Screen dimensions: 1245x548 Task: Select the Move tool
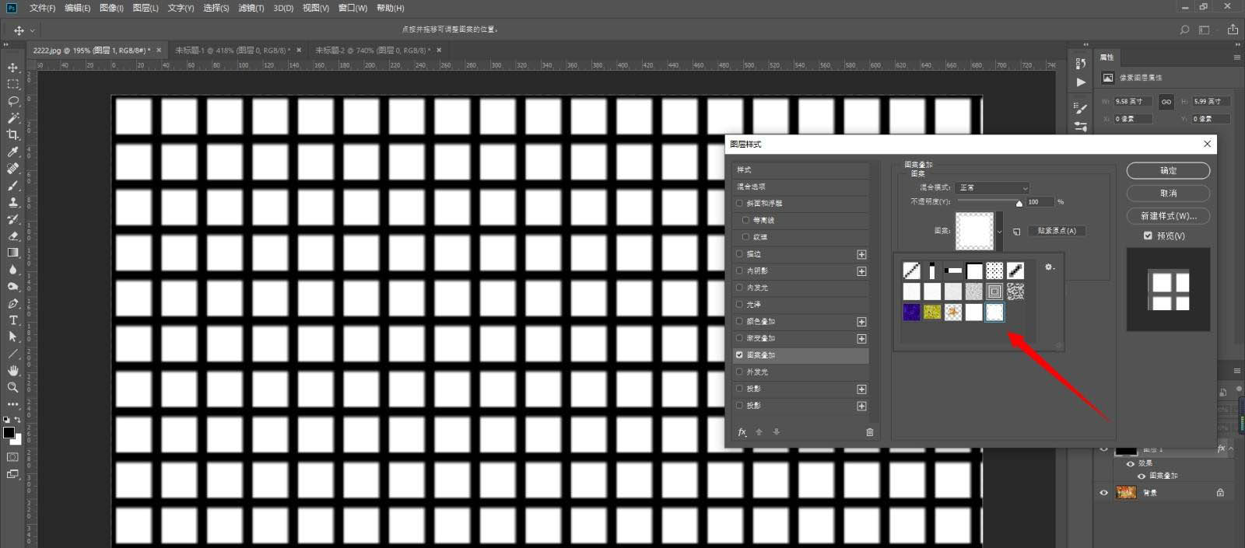[x=12, y=68]
